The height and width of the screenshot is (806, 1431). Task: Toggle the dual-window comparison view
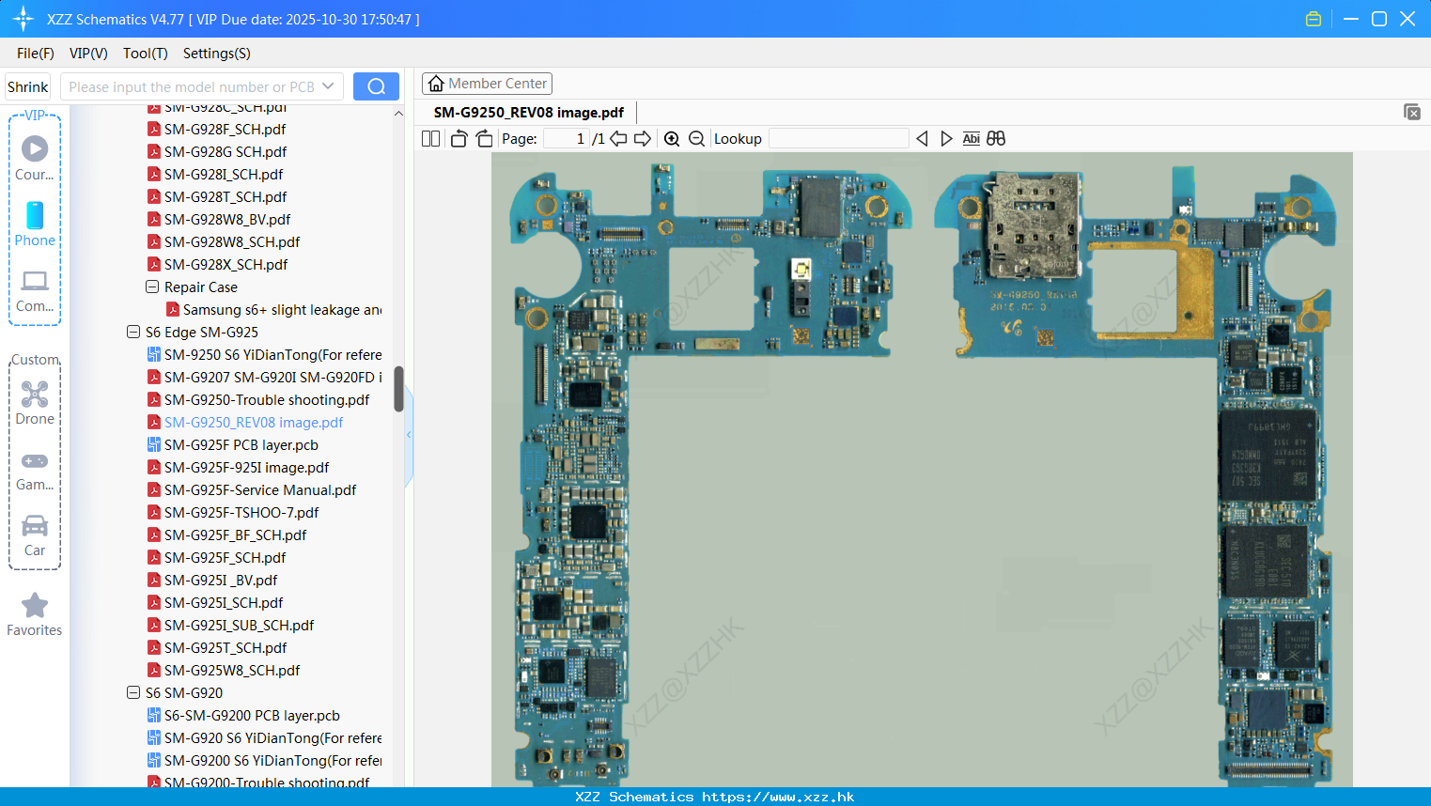click(x=995, y=138)
